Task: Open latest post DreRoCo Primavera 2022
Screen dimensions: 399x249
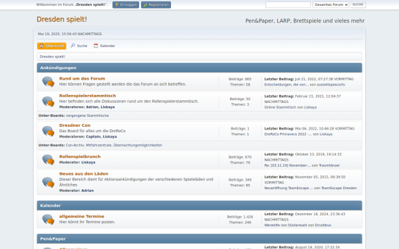Action: pos(288,134)
